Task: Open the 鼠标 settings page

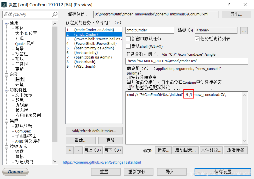Action: 19,156
